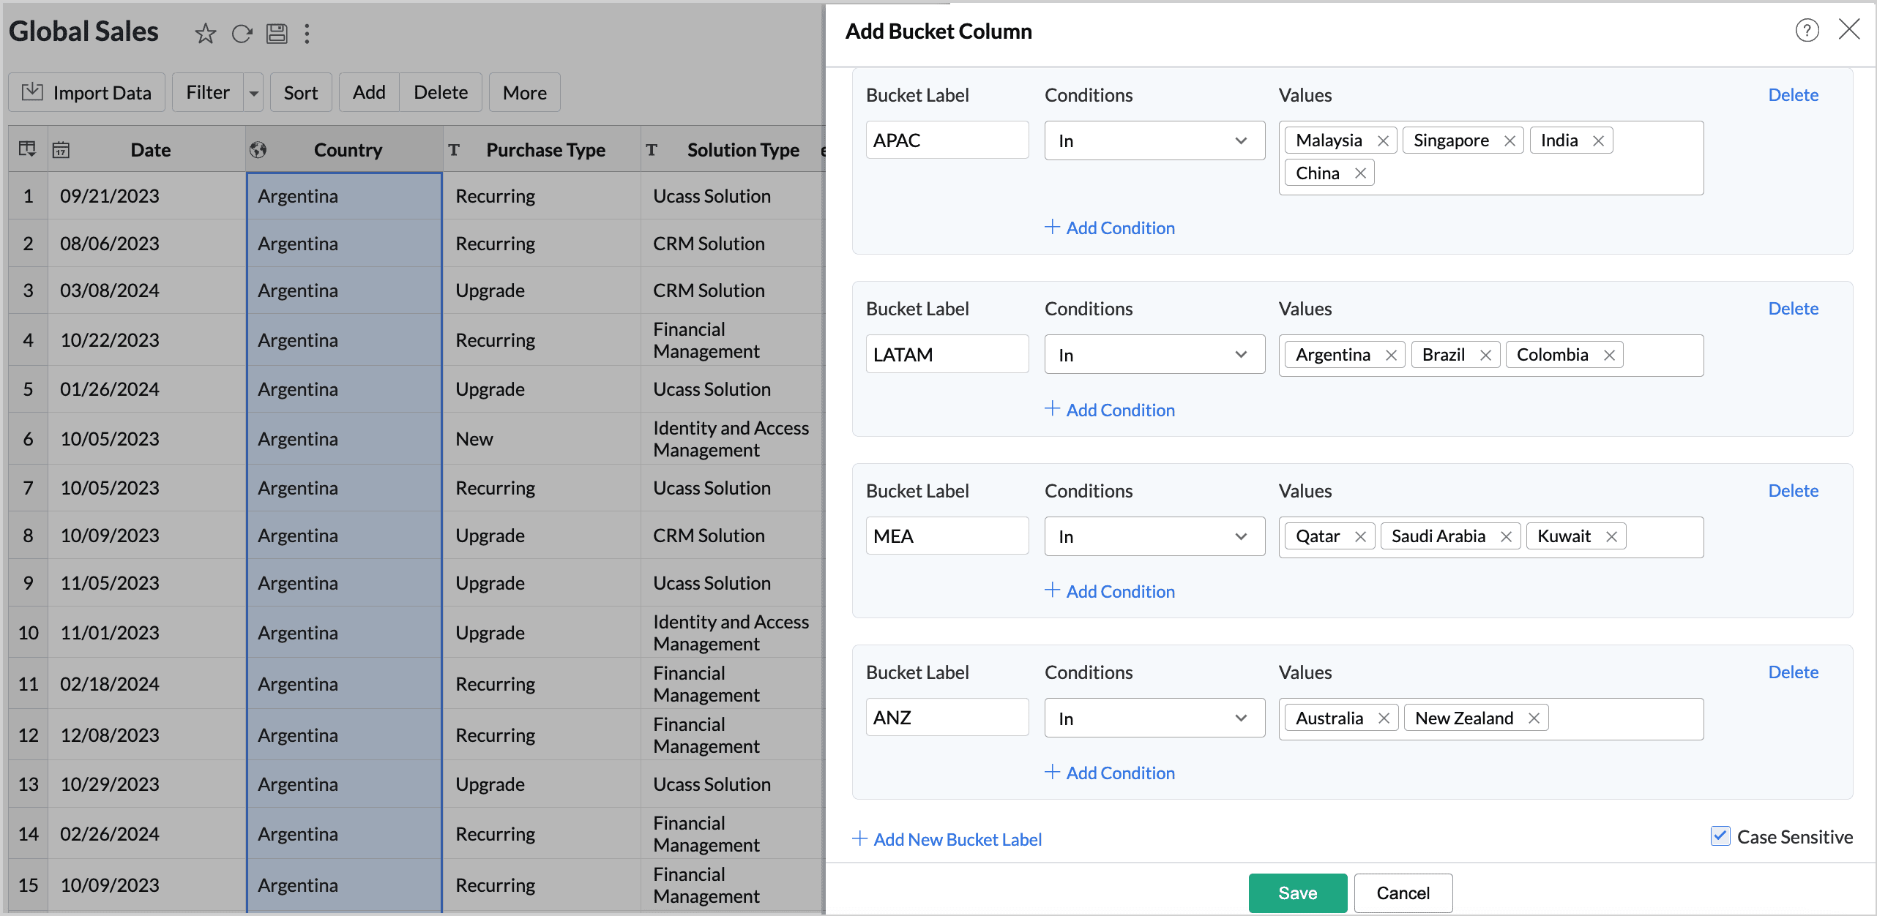Screen dimensions: 1877x916
Task: Select the Date column header
Action: (146, 149)
